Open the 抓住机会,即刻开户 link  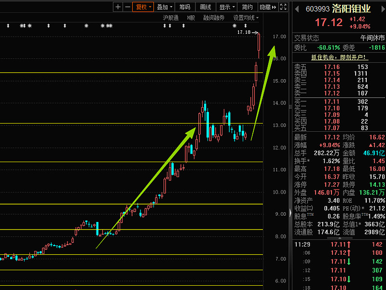[340, 57]
